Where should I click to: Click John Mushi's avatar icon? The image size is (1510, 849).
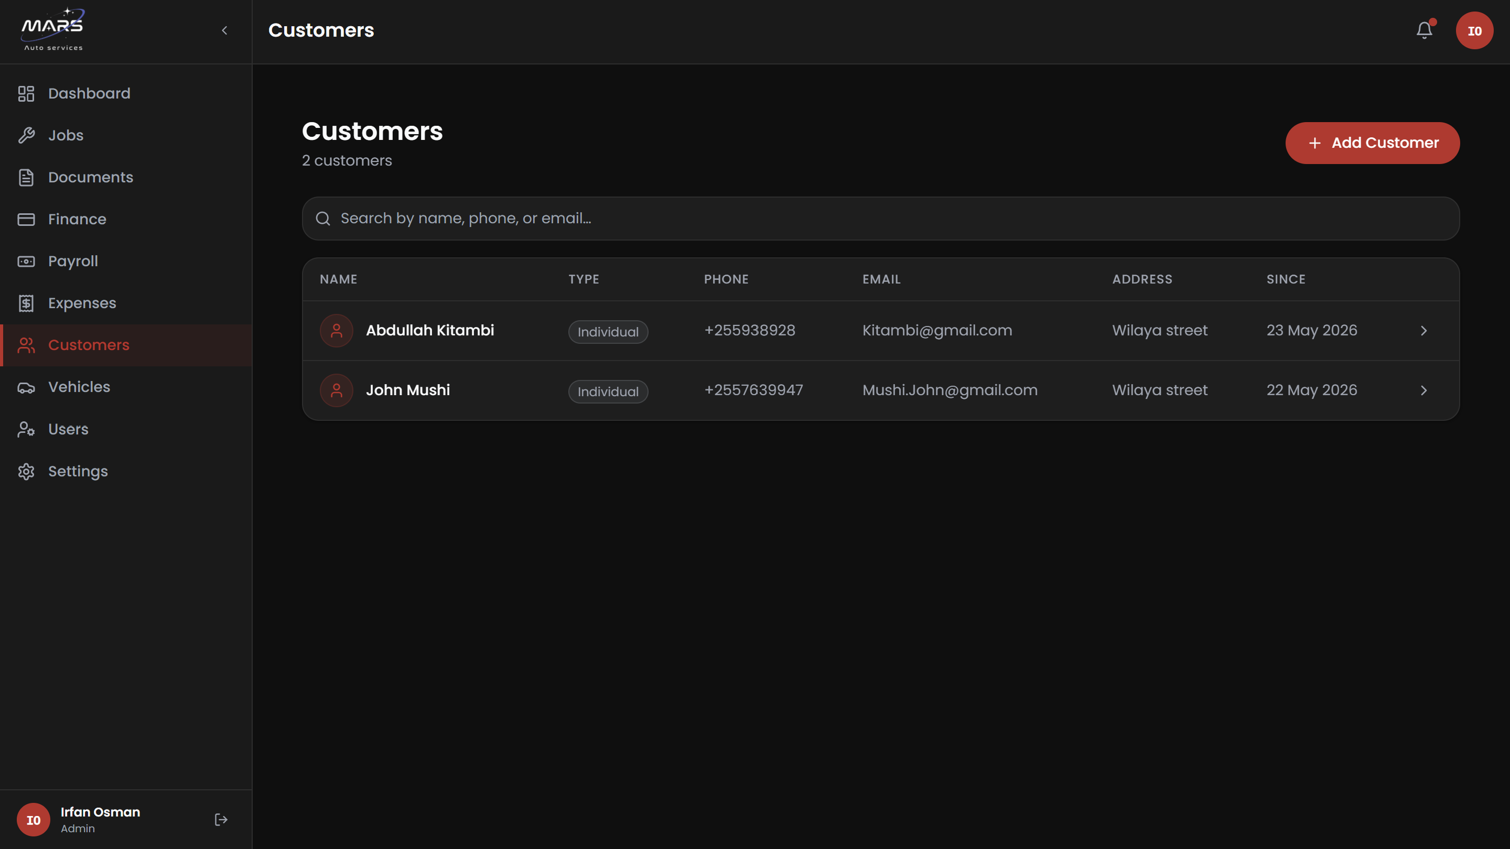tap(337, 391)
